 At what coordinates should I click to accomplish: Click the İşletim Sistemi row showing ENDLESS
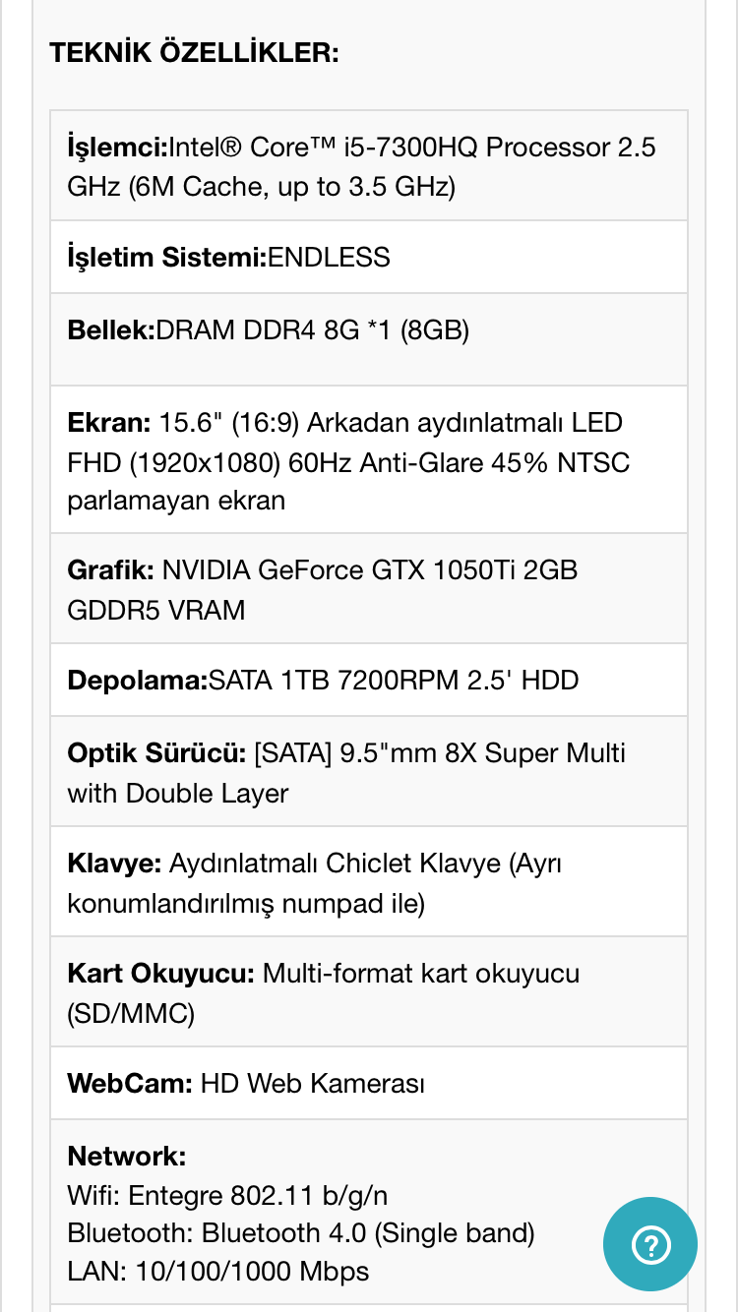[x=369, y=257]
